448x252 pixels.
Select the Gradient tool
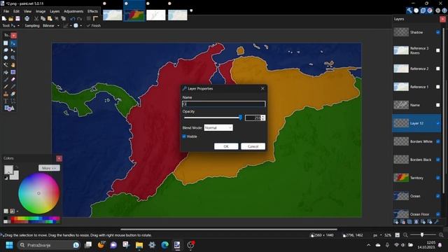pos(13,72)
